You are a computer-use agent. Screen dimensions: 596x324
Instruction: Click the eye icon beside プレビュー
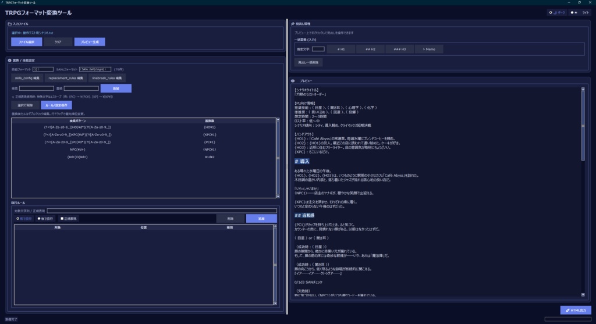click(x=293, y=81)
